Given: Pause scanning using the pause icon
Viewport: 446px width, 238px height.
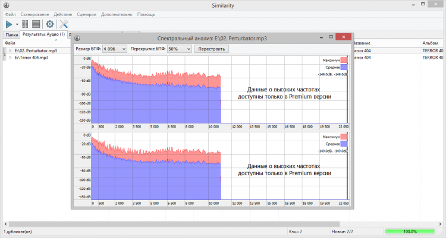Looking at the screenshot, I should (x=25, y=24).
